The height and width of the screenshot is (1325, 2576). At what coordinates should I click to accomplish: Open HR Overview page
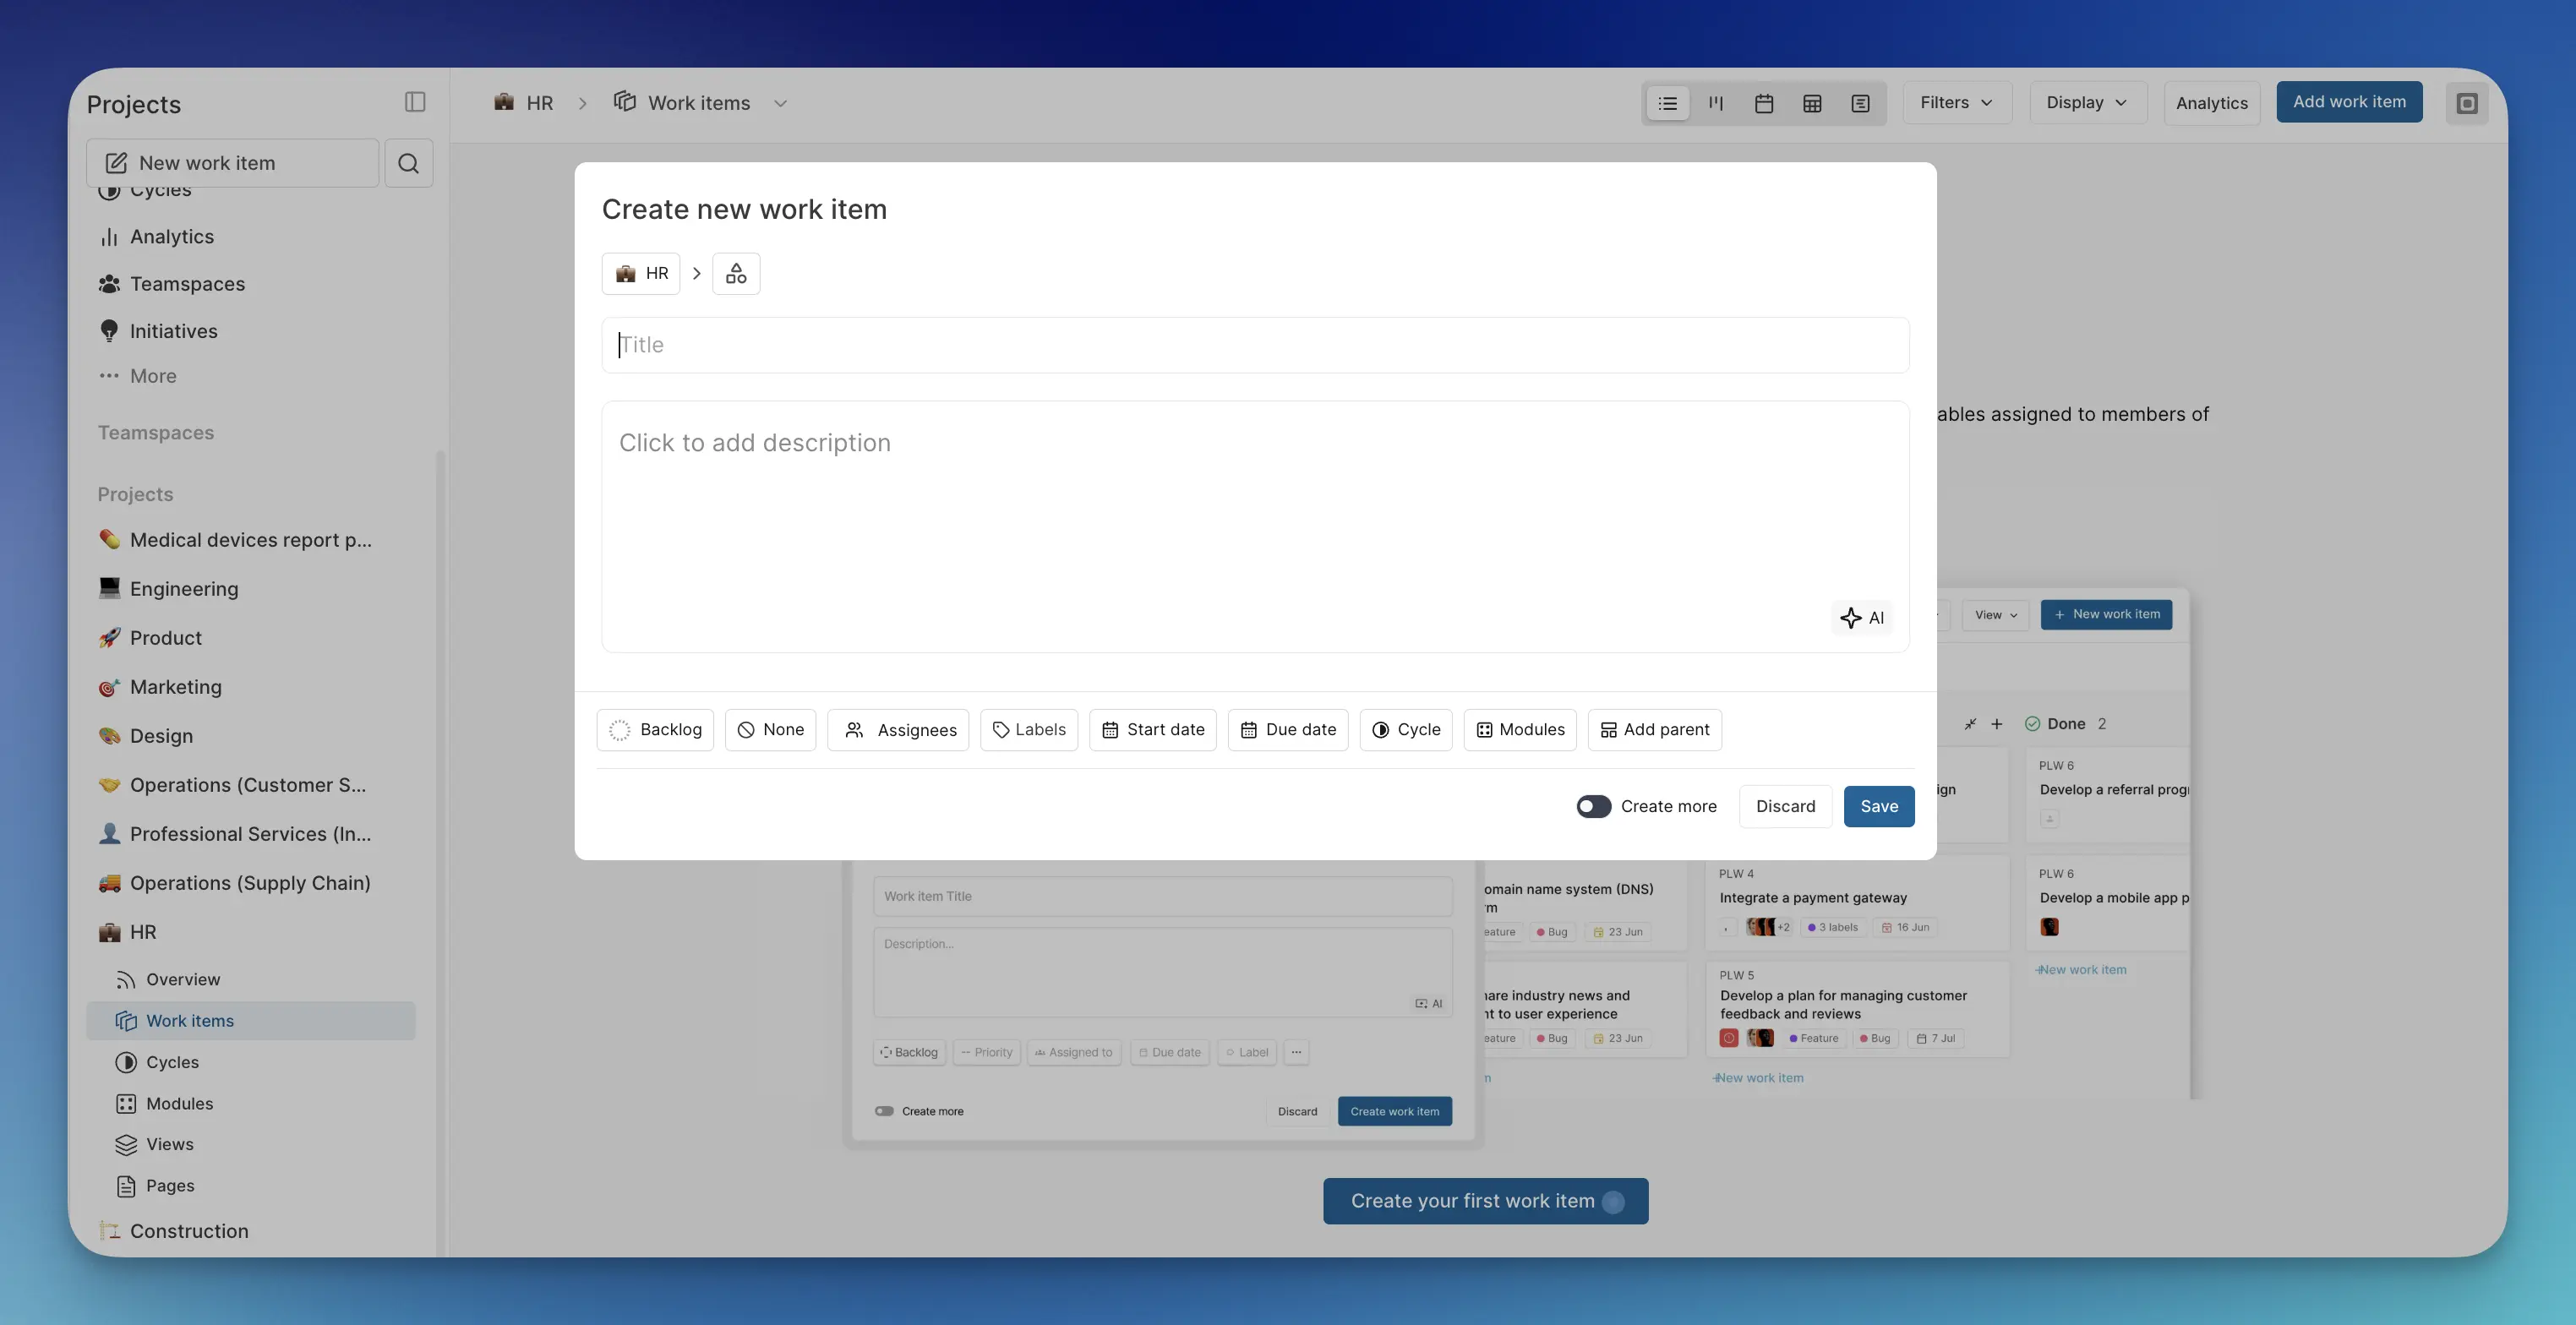183,980
